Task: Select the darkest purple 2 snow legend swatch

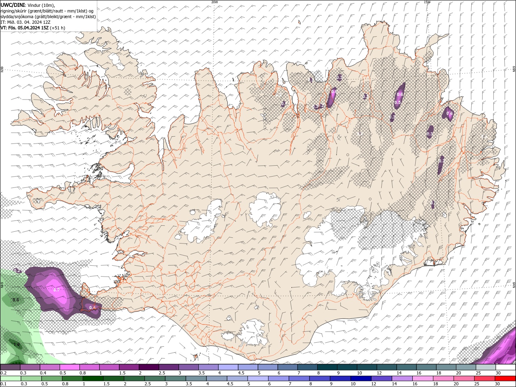Action: click(x=149, y=367)
